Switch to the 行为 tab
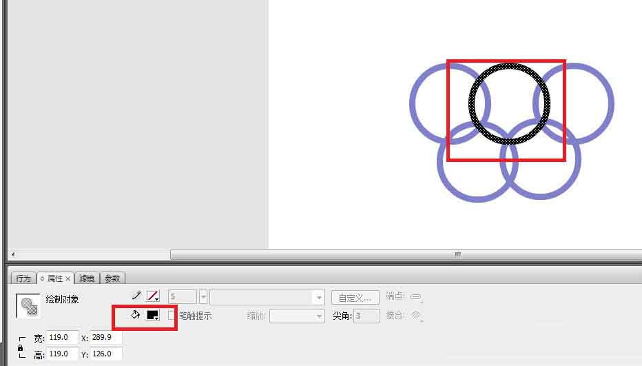The height and width of the screenshot is (366, 642). [23, 278]
